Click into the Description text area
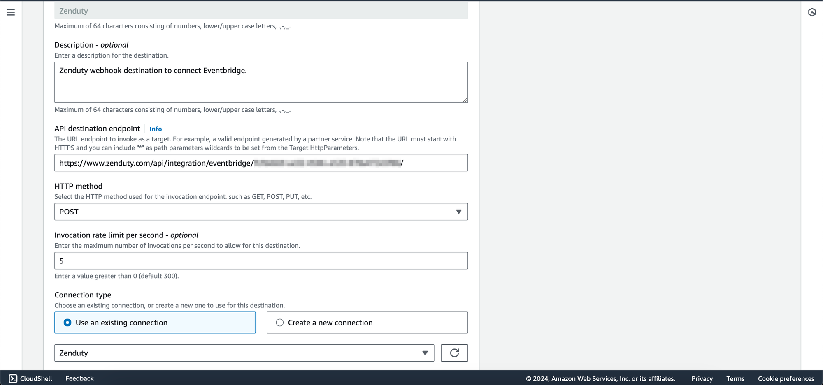Screen dimensions: 823x385 (x=261, y=82)
